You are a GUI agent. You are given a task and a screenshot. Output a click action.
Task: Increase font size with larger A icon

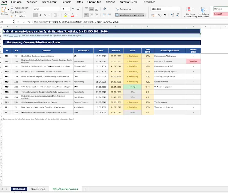point(73,9)
